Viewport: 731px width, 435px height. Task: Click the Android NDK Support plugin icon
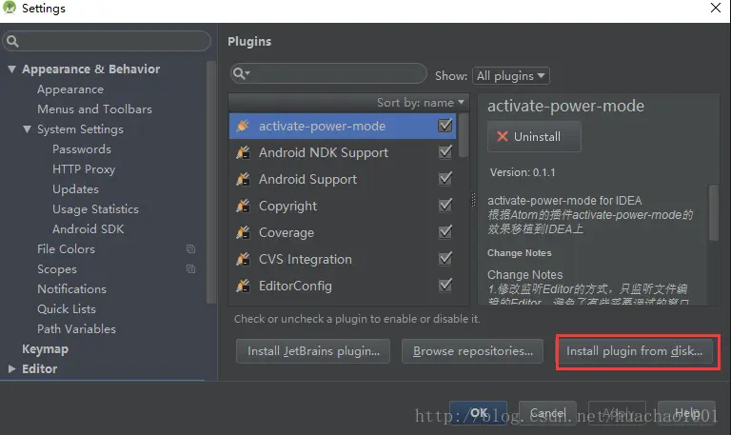(243, 152)
